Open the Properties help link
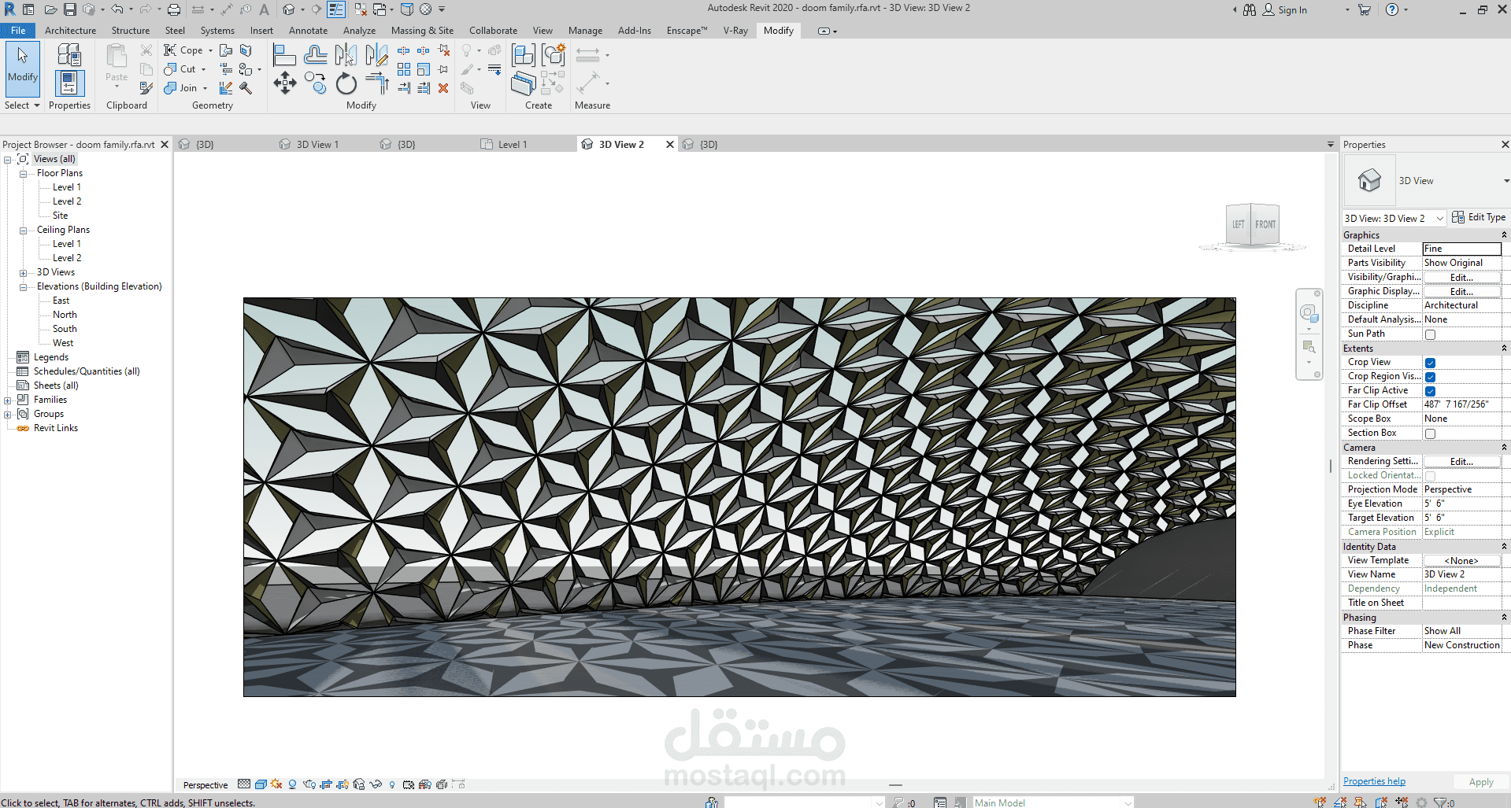The width and height of the screenshot is (1511, 808). [1374, 781]
